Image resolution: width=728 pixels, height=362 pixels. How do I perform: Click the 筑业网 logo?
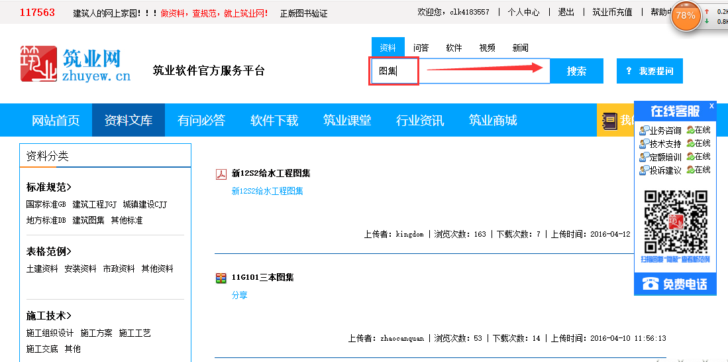(75, 65)
